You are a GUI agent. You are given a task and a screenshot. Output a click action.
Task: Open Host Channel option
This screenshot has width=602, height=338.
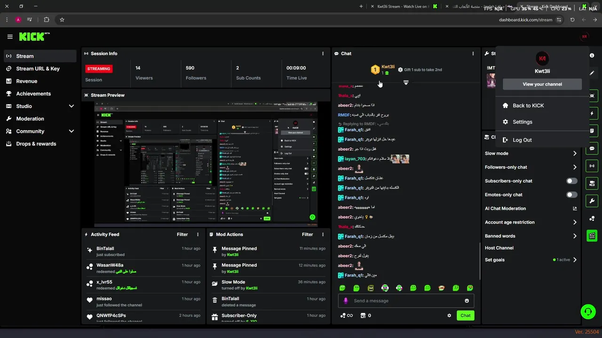[499, 248]
